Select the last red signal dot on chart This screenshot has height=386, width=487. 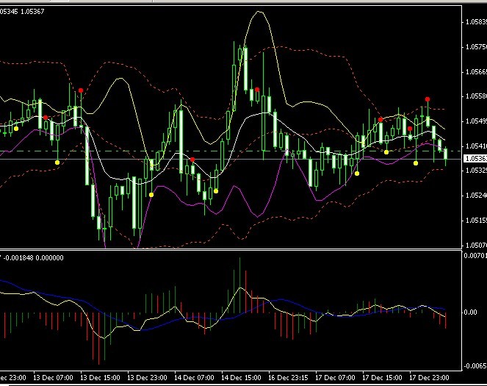point(428,99)
